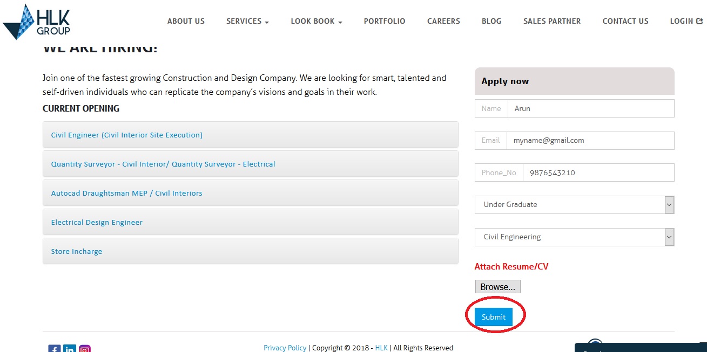Expand the Store Incharge opening
Image resolution: width=707 pixels, height=352 pixels.
(x=77, y=252)
